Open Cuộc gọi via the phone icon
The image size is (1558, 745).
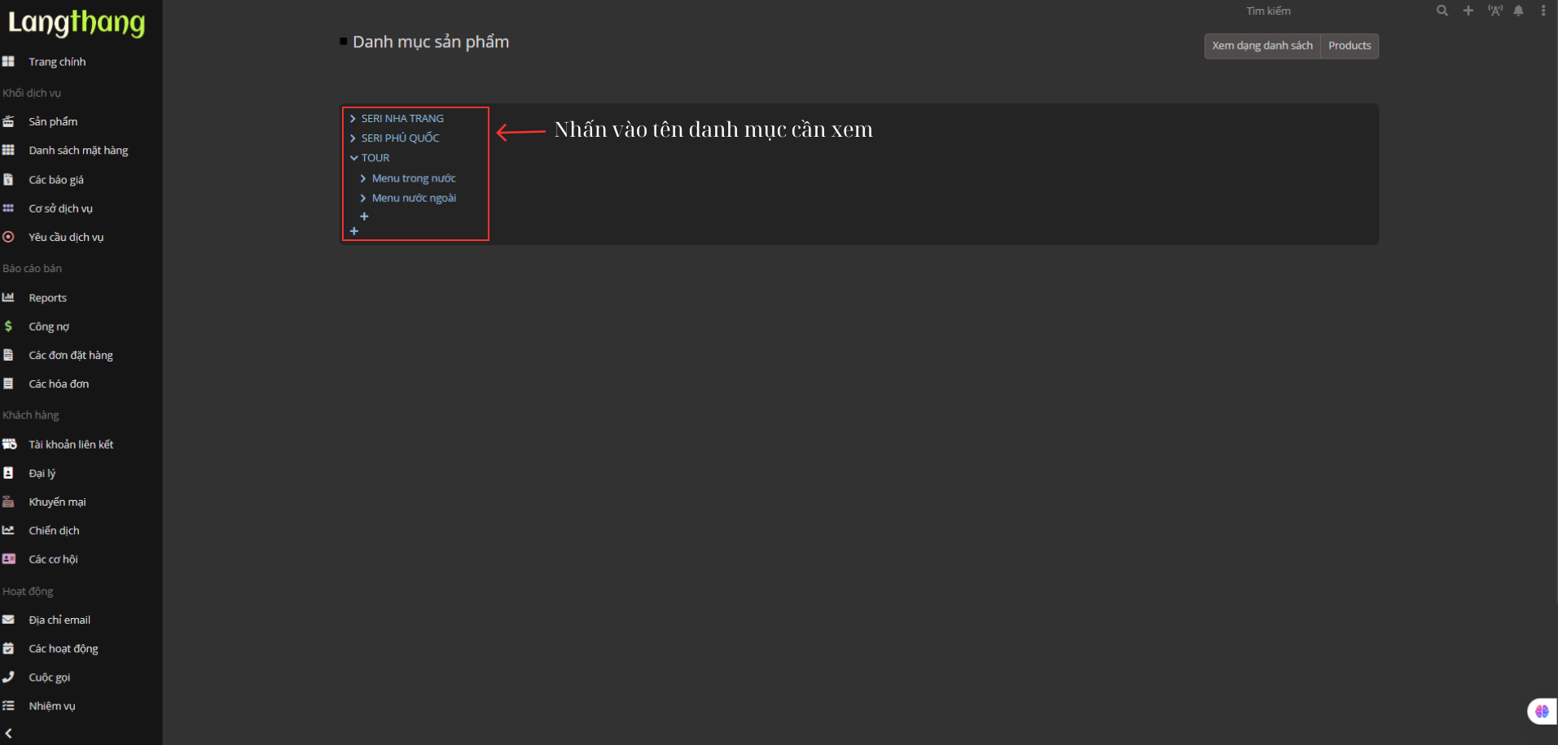[8, 677]
